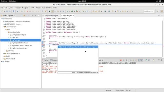The width and height of the screenshot is (164, 92).
Task: Open the Eclipse application menu in top bar
Action: (13, 1)
